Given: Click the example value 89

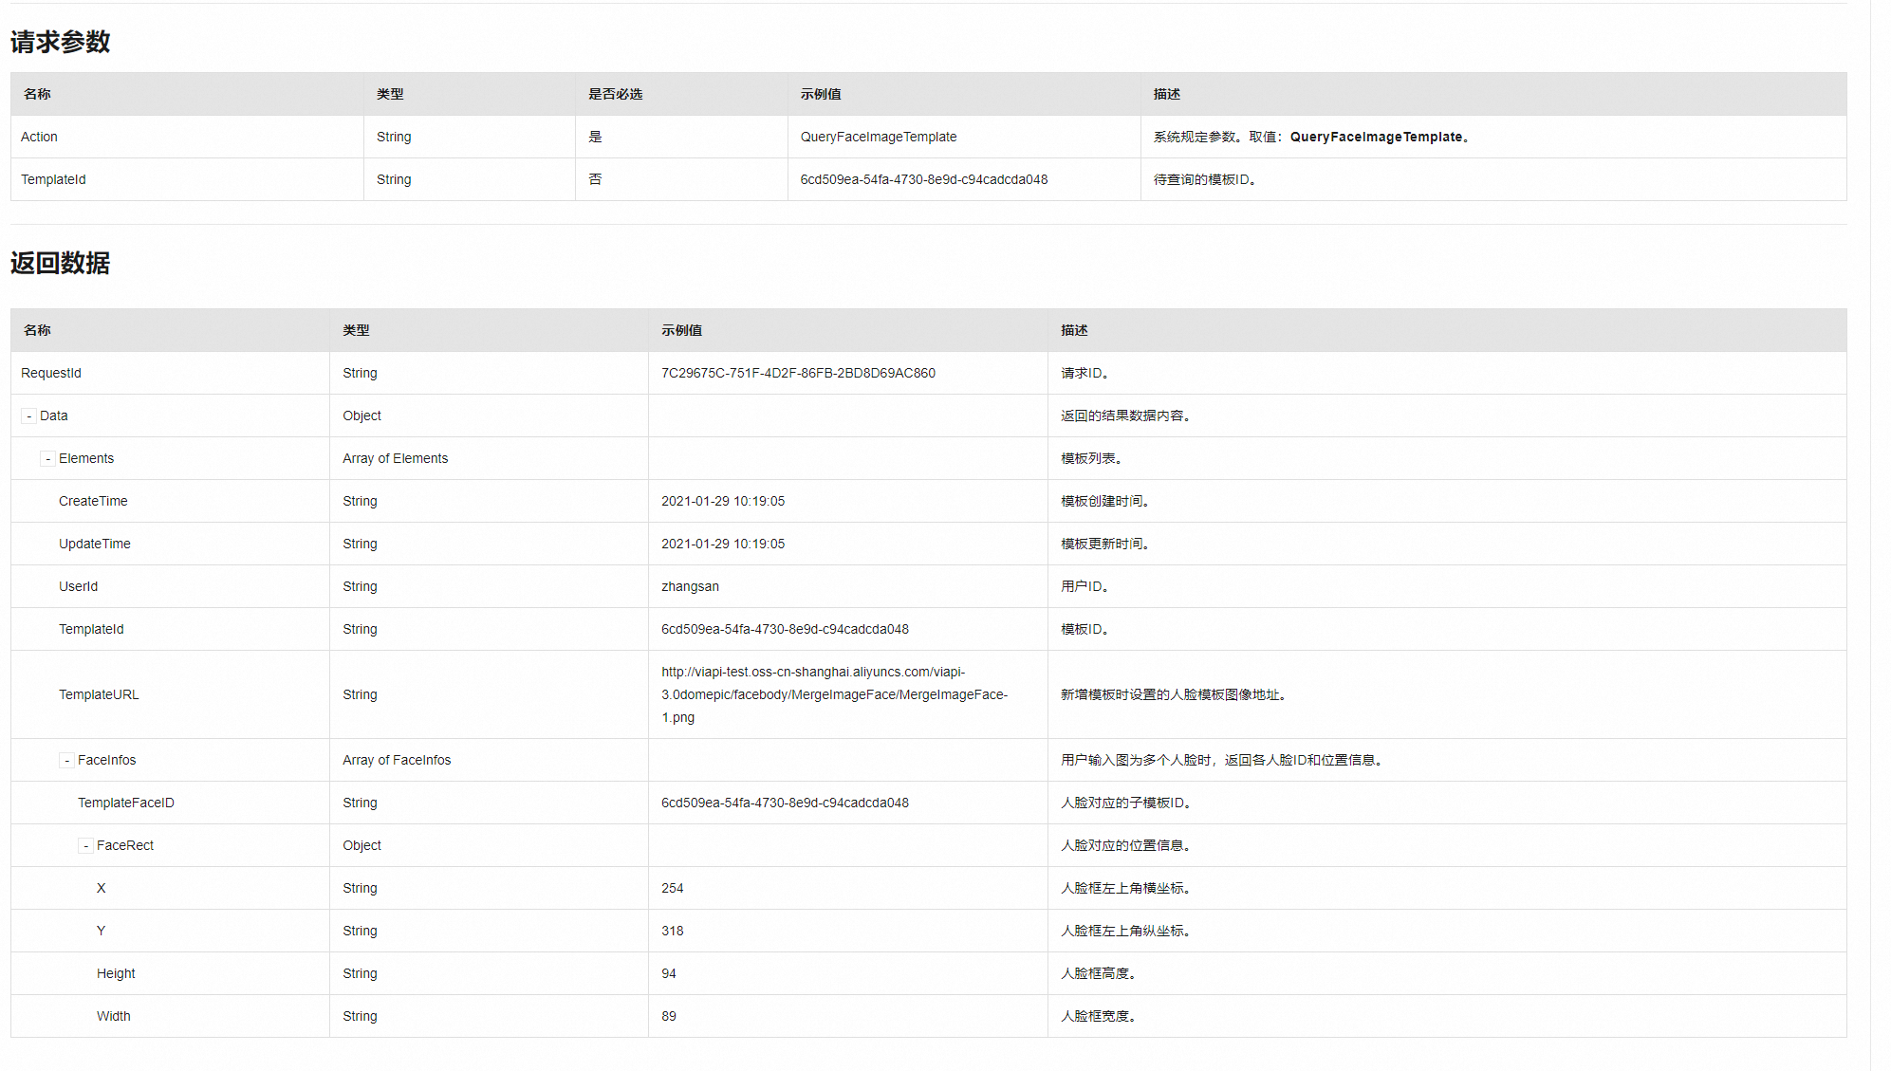Looking at the screenshot, I should pos(669,1016).
